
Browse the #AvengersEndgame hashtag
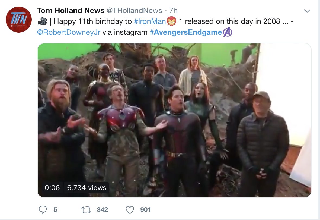point(186,33)
